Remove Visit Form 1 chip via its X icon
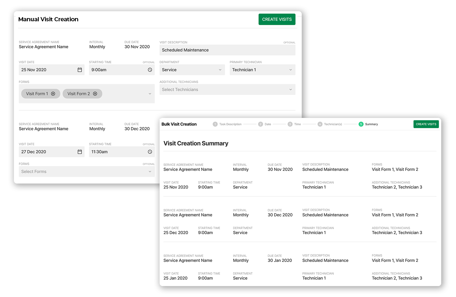456x297 pixels. 53,94
